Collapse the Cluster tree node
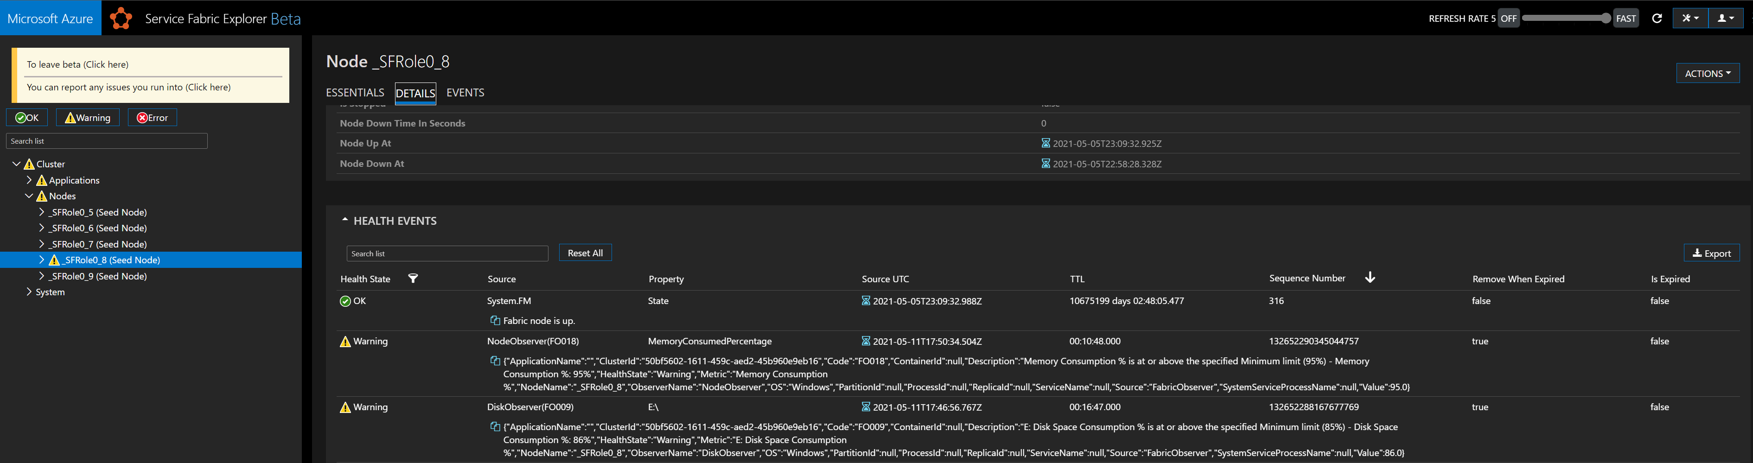The height and width of the screenshot is (463, 1753). [16, 164]
